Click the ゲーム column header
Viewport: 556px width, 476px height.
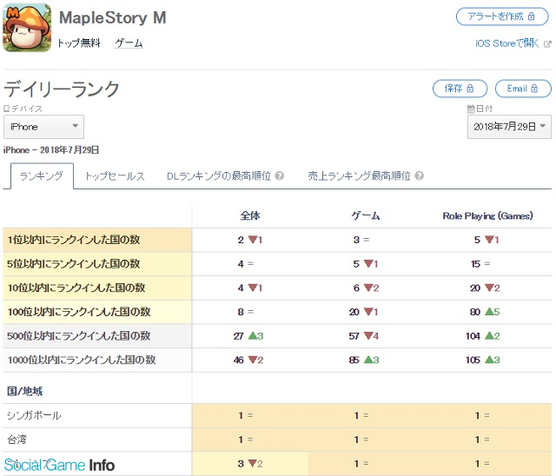366,215
